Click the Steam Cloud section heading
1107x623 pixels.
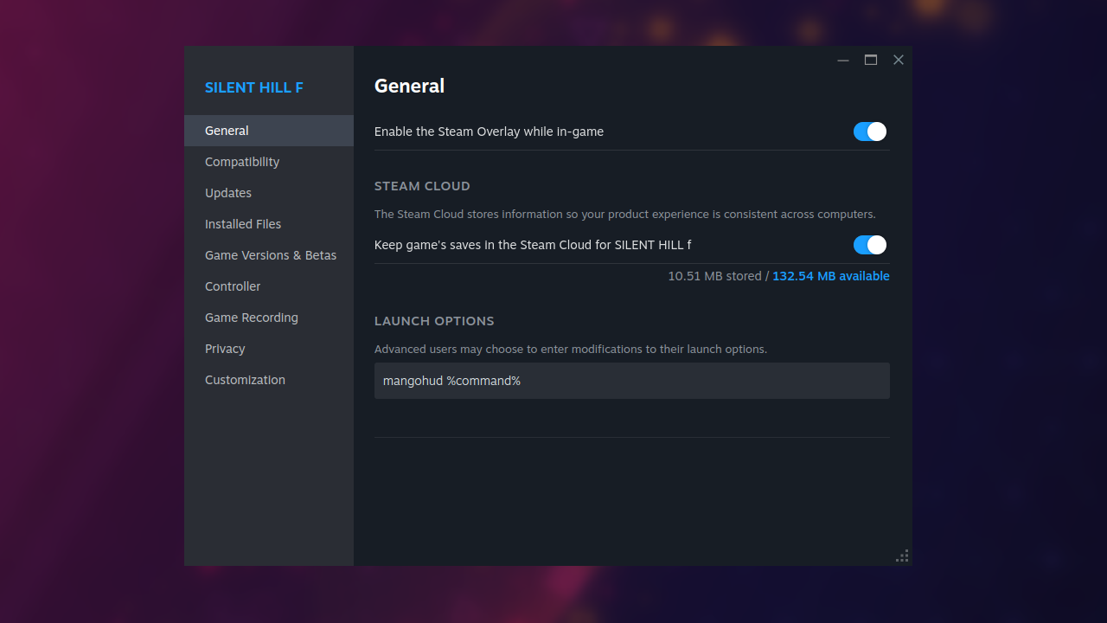click(422, 186)
